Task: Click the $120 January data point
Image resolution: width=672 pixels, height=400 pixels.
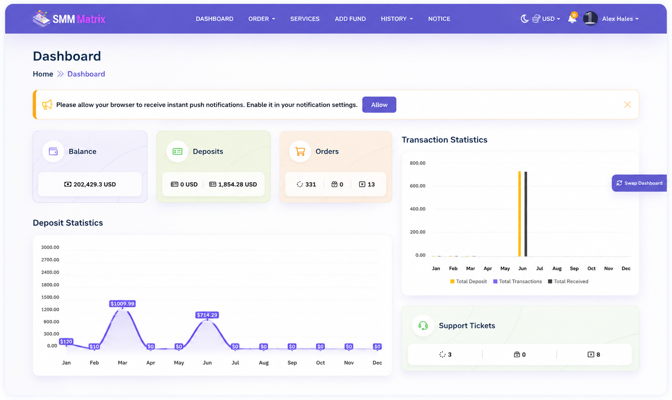Action: [x=66, y=342]
